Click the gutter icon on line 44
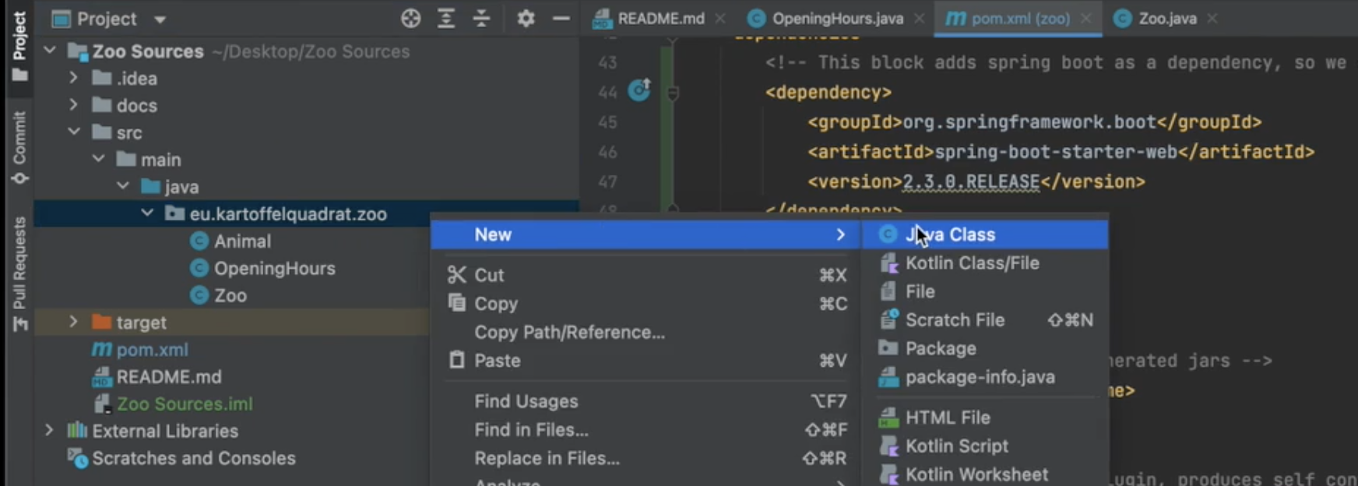The width and height of the screenshot is (1358, 486). [x=639, y=91]
